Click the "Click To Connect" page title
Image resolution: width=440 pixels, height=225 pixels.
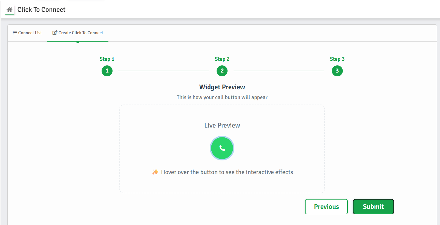[x=41, y=10]
